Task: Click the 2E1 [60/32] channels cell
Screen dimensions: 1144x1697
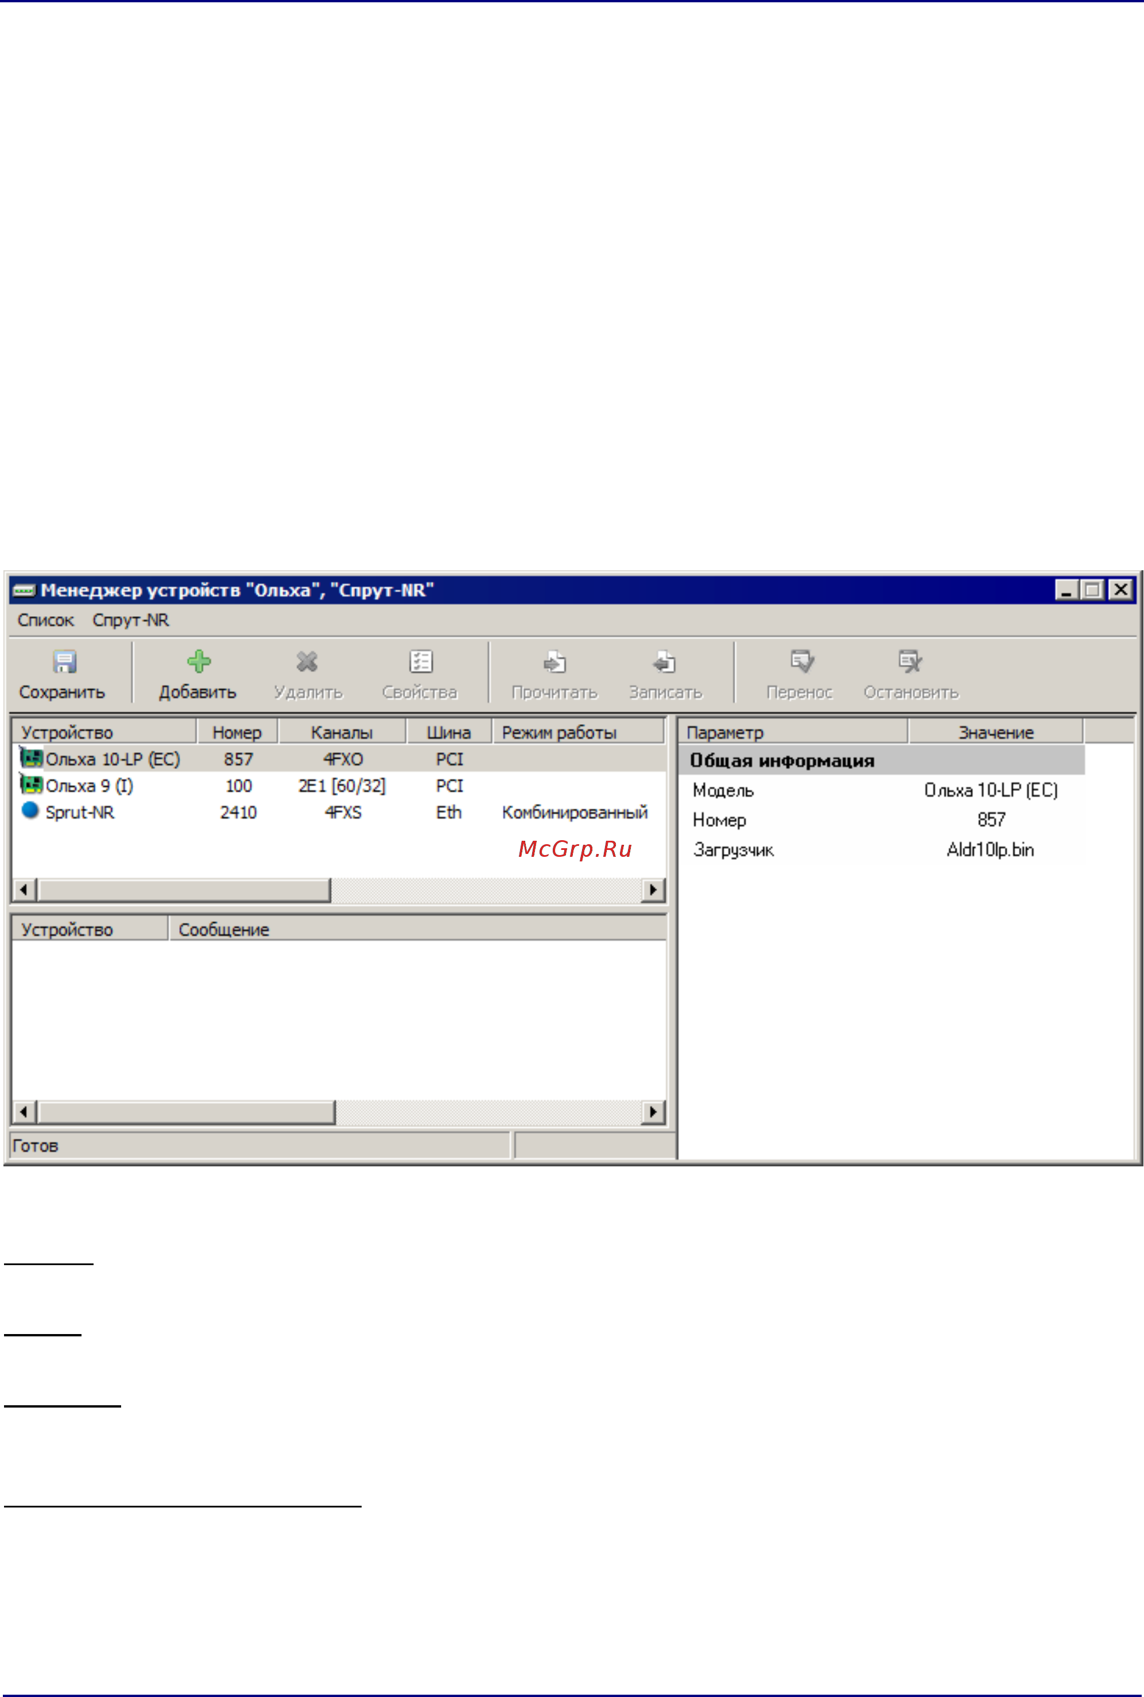Action: tap(342, 786)
